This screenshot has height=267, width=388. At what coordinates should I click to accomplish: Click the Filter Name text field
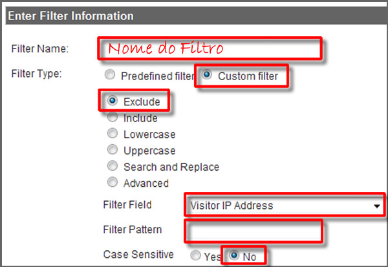(x=210, y=48)
